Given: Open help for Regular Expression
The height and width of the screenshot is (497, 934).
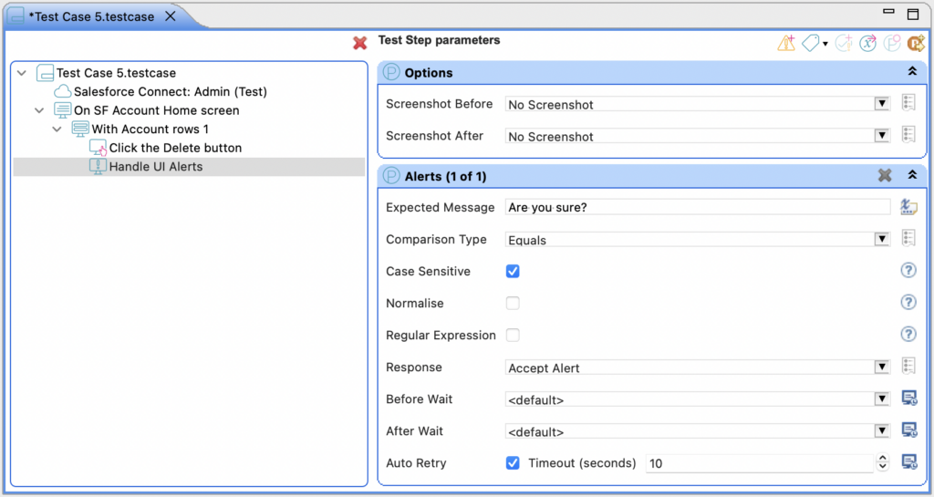Looking at the screenshot, I should tap(908, 334).
